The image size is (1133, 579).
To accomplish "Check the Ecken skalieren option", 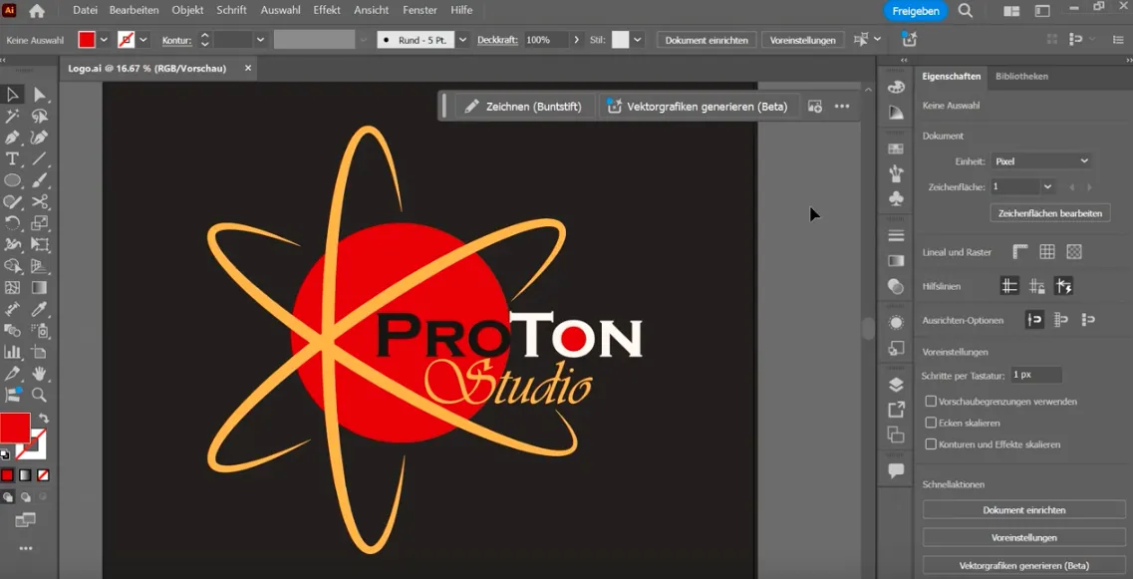I will tap(931, 423).
